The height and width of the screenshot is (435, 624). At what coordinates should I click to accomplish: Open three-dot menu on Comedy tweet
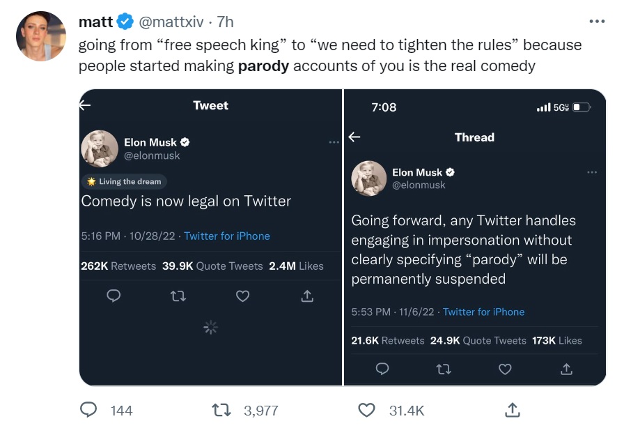pyautogui.click(x=334, y=142)
